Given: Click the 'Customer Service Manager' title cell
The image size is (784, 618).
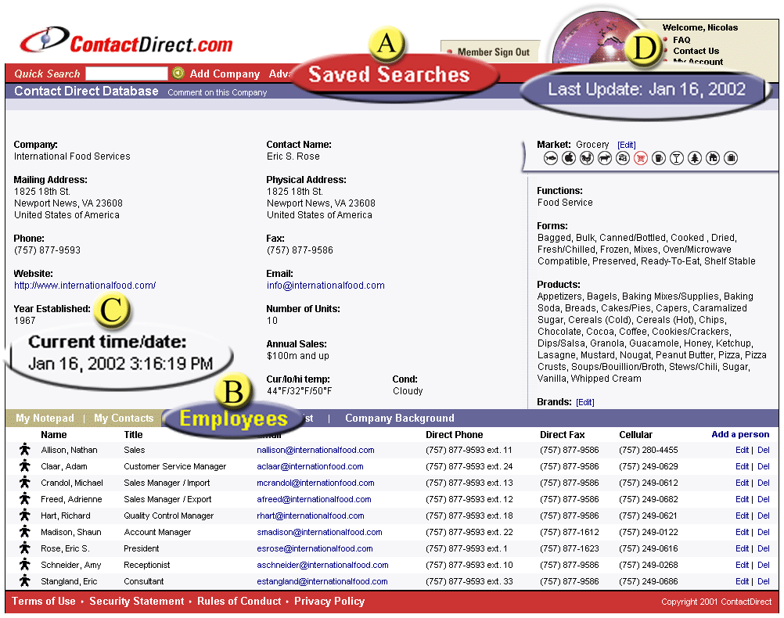Looking at the screenshot, I should coord(175,466).
